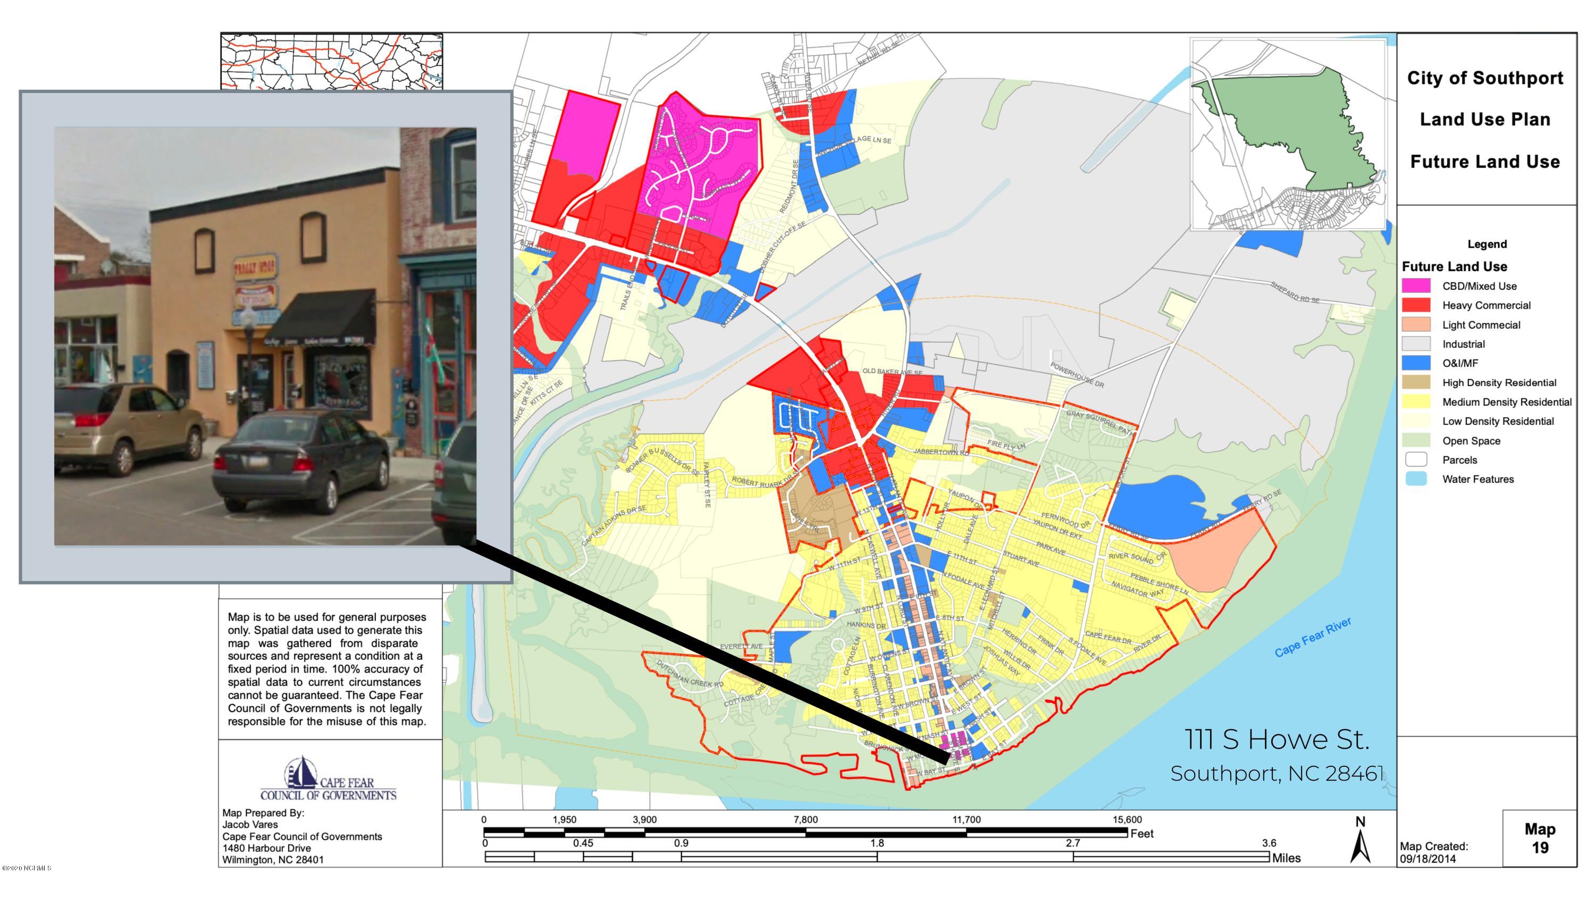Click the 'Southport, NC 28461' text

pos(1277,773)
